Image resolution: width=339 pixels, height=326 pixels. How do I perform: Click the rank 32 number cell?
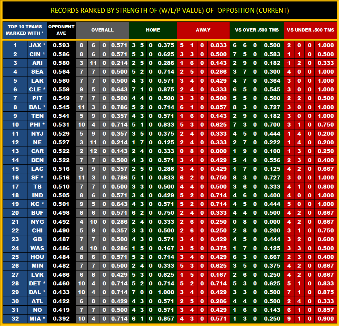[x=15, y=319]
